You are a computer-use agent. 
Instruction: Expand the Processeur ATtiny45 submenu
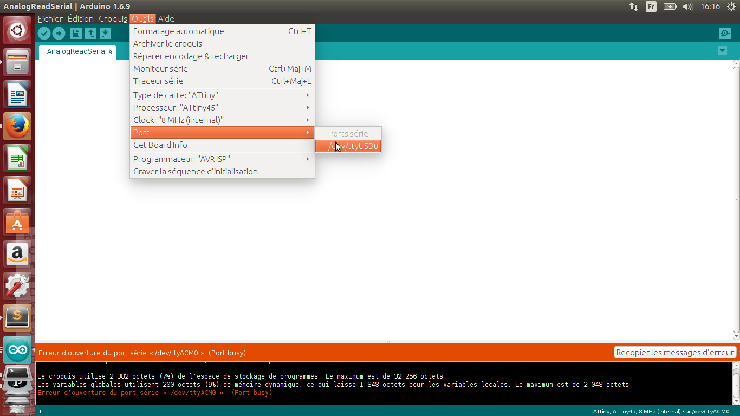[222, 107]
